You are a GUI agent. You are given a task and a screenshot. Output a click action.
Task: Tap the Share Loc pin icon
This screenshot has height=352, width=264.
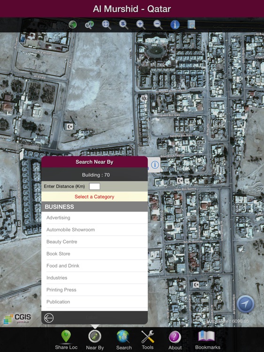66,337
